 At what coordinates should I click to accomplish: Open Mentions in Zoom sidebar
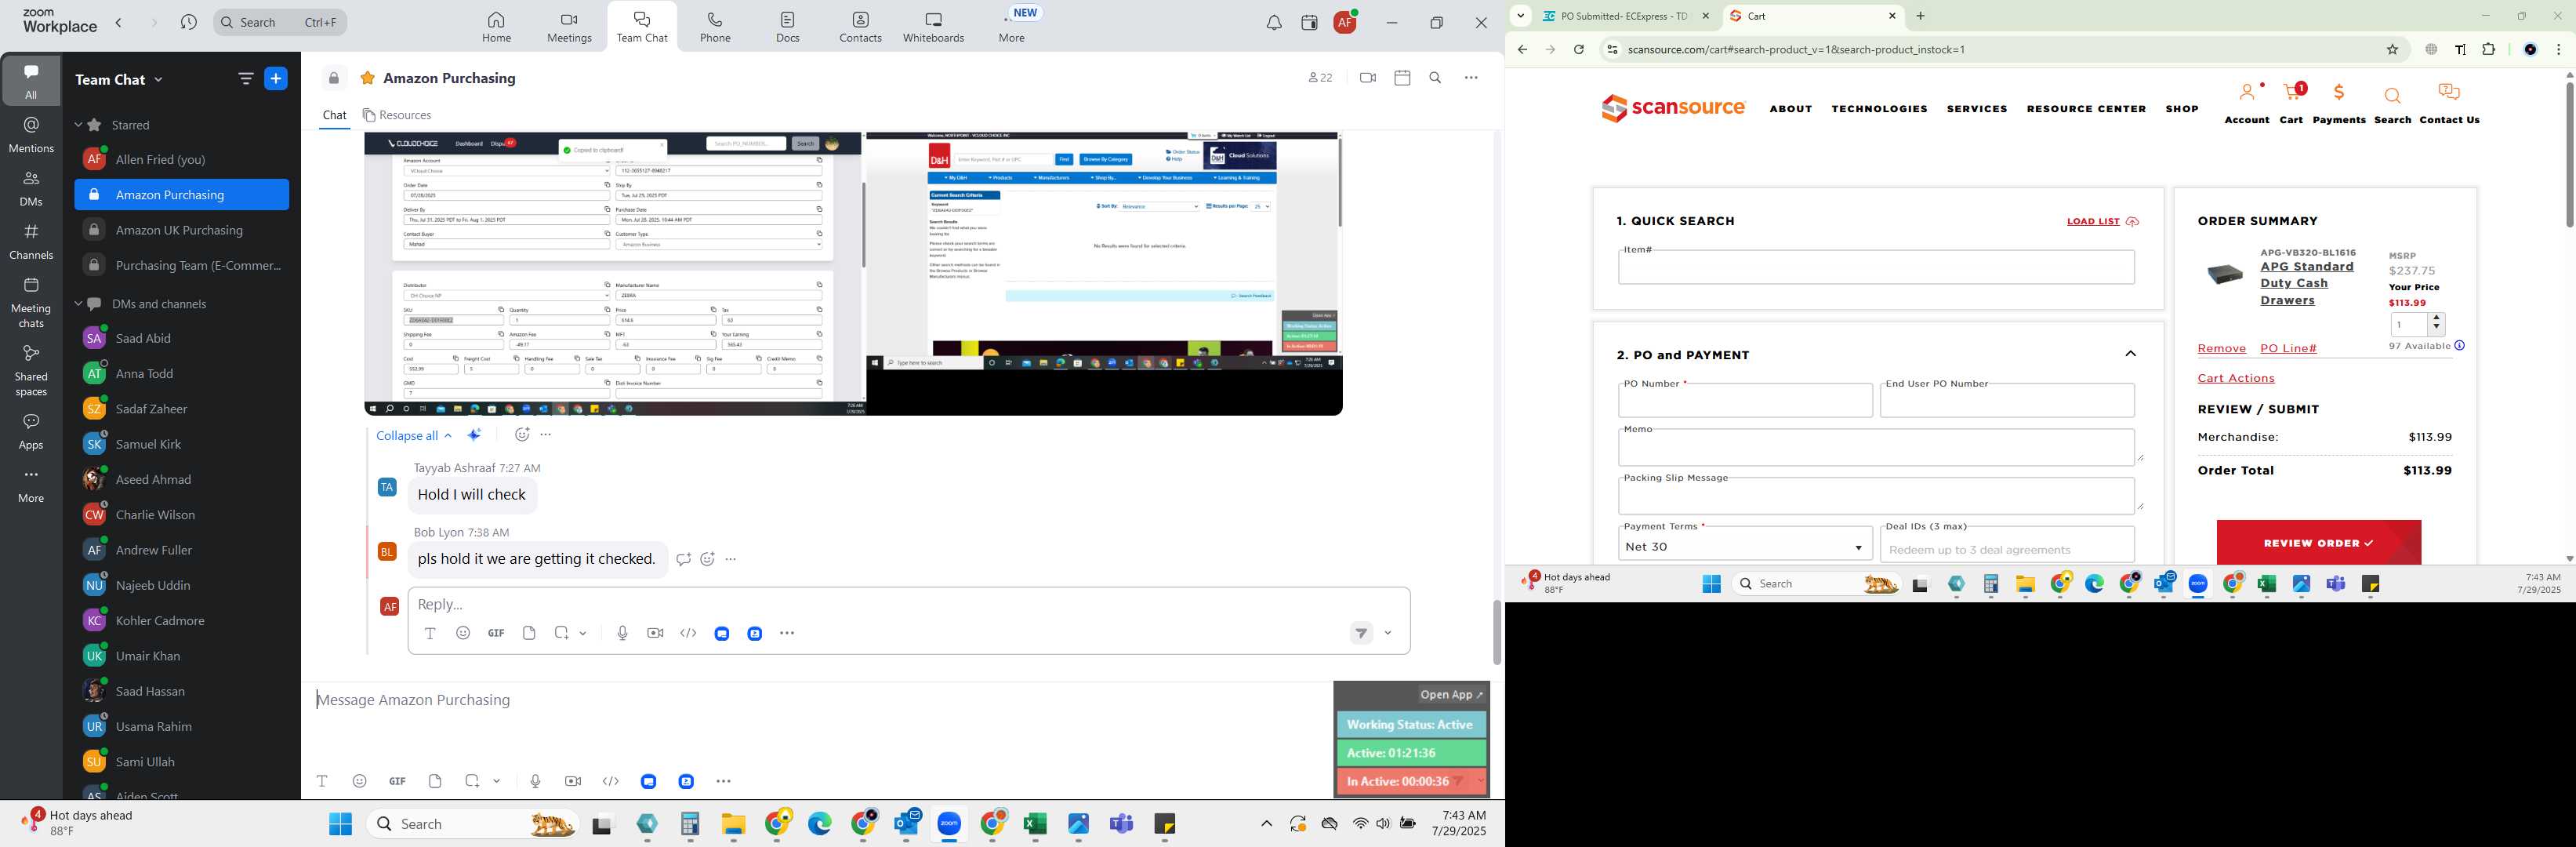tap(31, 135)
